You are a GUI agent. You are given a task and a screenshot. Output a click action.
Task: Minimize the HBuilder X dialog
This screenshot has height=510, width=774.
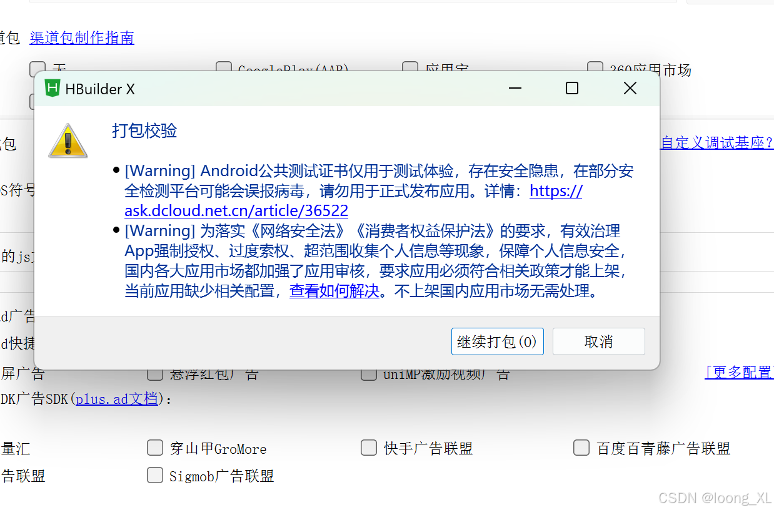pyautogui.click(x=515, y=89)
